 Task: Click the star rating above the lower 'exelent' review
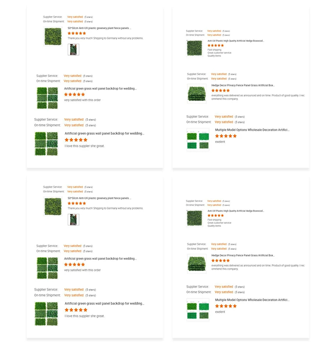pos(226,306)
